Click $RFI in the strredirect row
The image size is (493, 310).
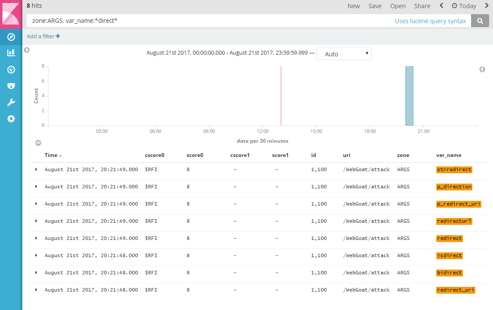[x=151, y=169]
